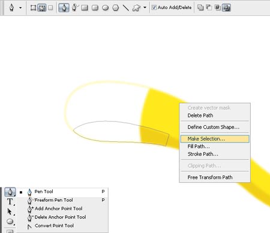270x233 pixels.
Task: Click Intersect path areas icon
Action: (x=218, y=8)
